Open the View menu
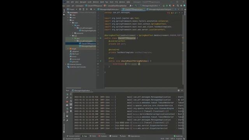Viewport: 249px width, 140px height. pos(77,2)
